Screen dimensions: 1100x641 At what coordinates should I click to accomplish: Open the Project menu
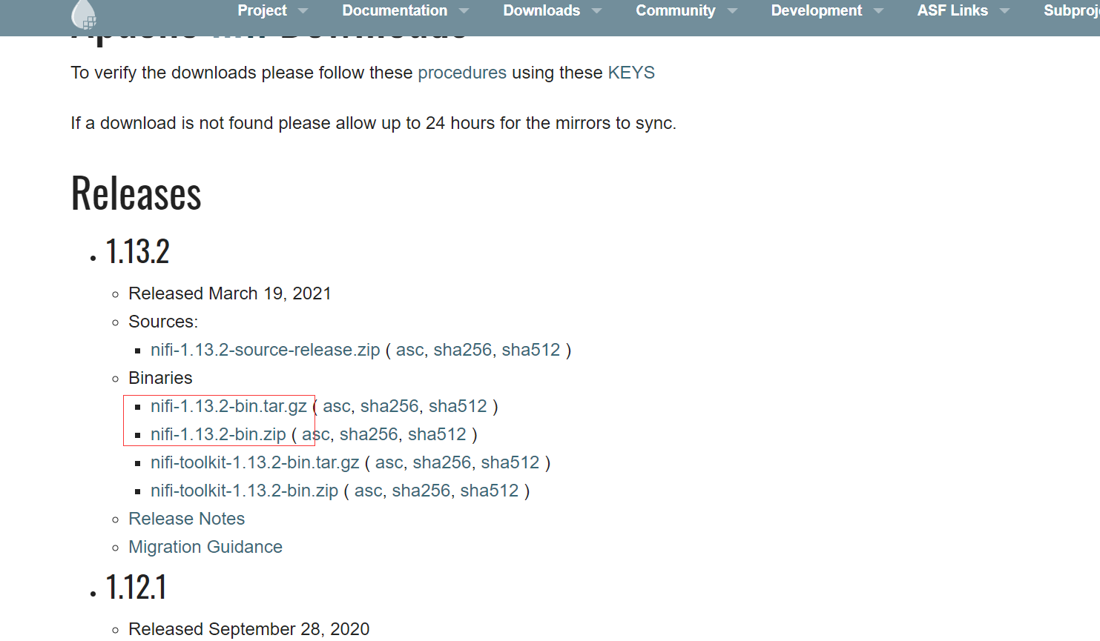tap(262, 10)
